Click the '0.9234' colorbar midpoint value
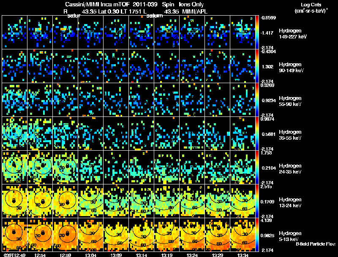Image resolution: width=338 pixels, height=257 pixels. coord(269,100)
